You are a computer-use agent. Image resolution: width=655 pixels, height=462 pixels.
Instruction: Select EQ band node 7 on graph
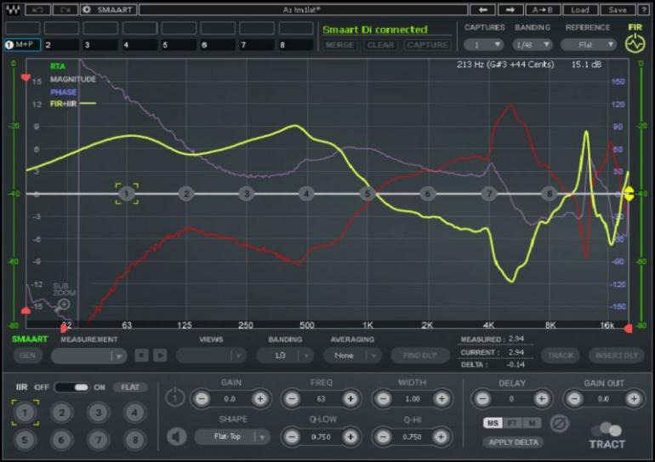489,193
